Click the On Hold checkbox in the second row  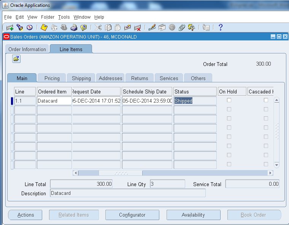coord(229,109)
